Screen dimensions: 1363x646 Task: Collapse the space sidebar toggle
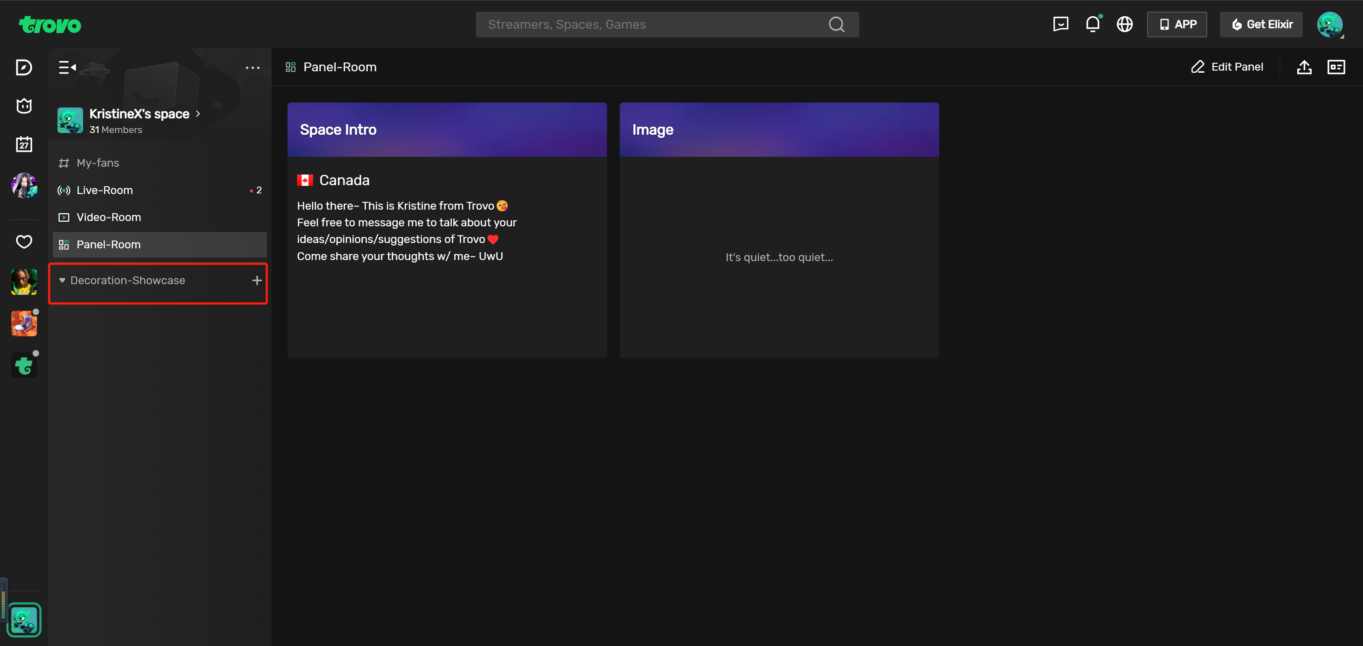[67, 68]
